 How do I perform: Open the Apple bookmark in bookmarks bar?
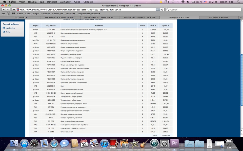click(x=20, y=14)
